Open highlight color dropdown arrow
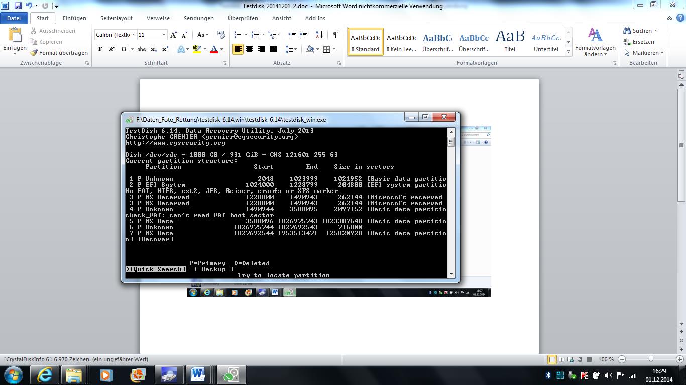 click(x=205, y=49)
